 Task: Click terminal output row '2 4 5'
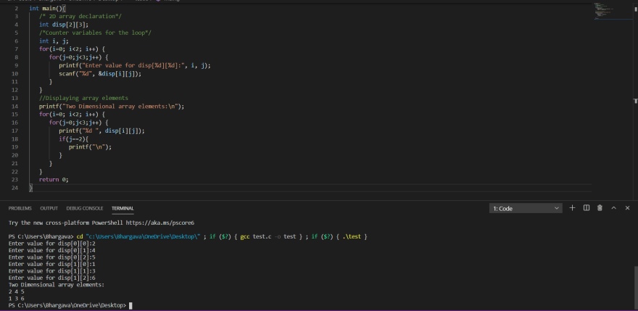pyautogui.click(x=16, y=291)
